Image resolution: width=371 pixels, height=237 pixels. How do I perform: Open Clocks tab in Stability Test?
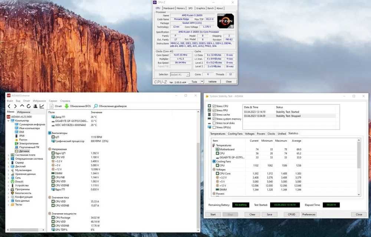pyautogui.click(x=271, y=134)
